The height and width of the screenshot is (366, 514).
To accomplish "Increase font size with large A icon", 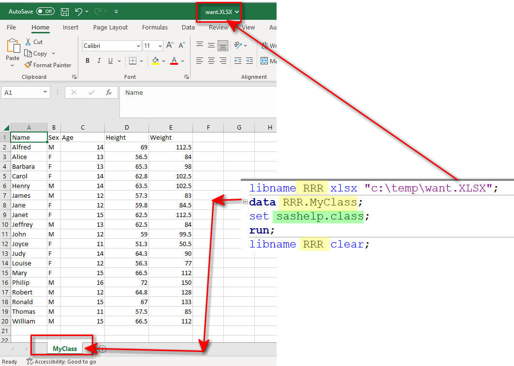I will coord(170,45).
